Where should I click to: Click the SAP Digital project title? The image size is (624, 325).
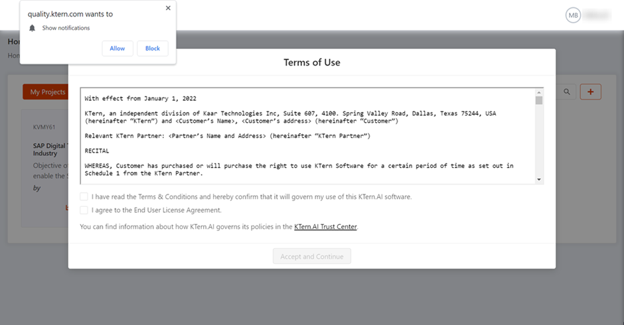[50, 150]
